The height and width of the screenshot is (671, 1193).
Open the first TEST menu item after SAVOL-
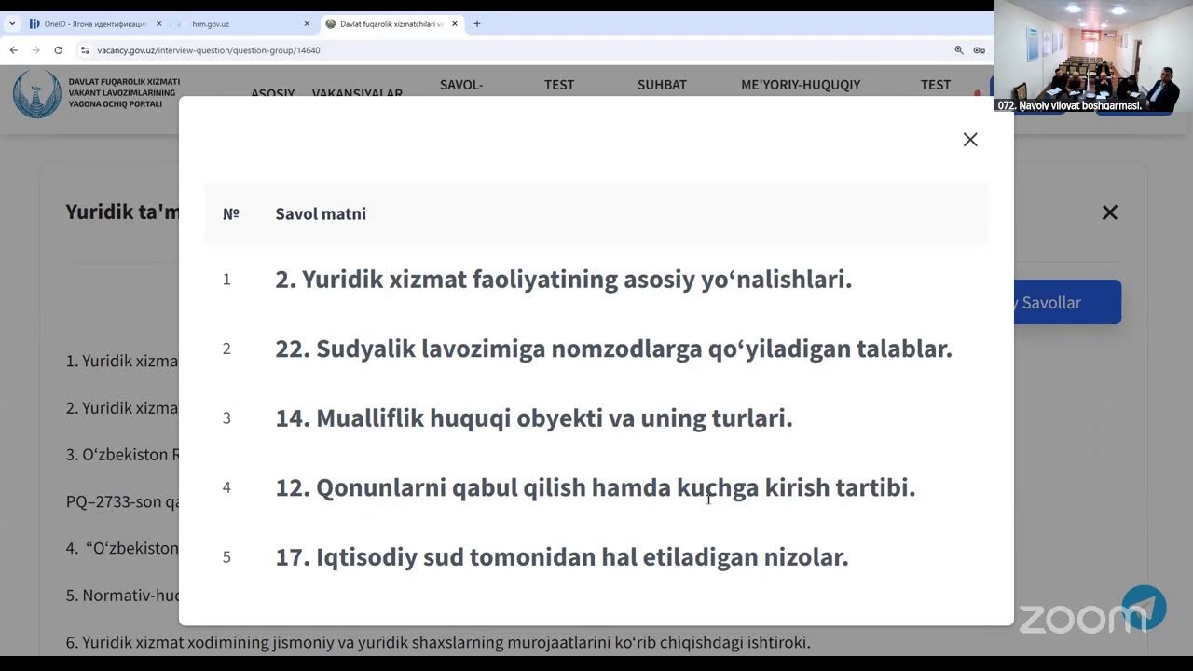(x=559, y=85)
